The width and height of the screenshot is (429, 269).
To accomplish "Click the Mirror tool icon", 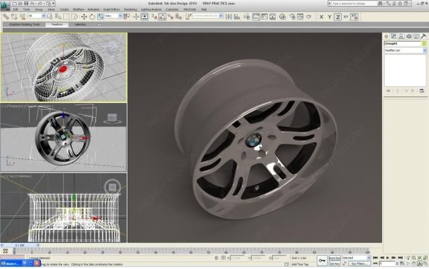I will coord(228,17).
